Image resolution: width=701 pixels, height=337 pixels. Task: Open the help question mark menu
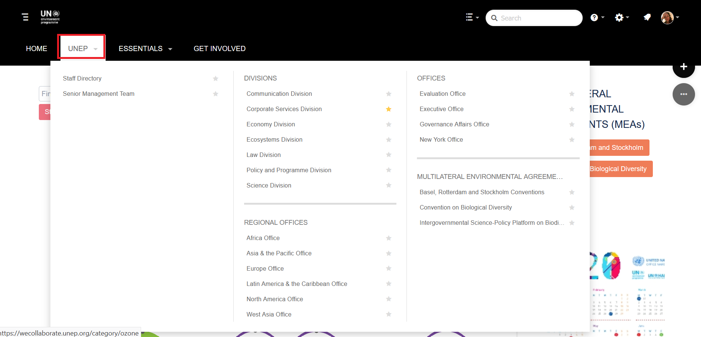pos(597,18)
